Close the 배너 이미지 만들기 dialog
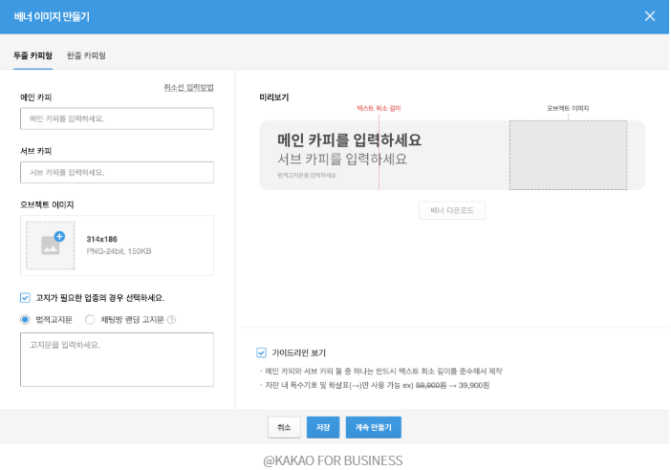The image size is (671, 470). click(x=650, y=16)
